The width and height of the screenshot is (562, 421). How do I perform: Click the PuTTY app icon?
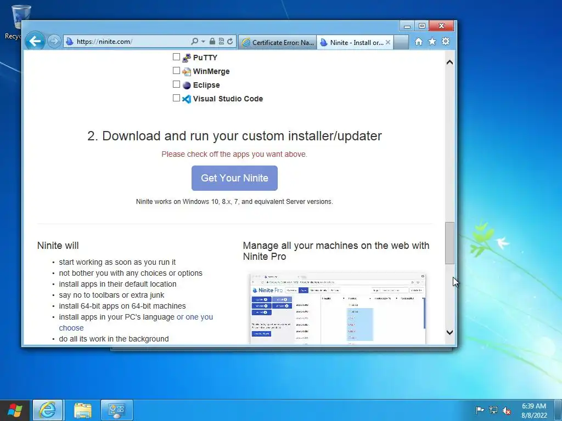pyautogui.click(x=187, y=58)
